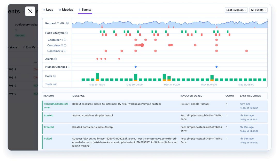Click the Alerts info icon

[x=56, y=59]
